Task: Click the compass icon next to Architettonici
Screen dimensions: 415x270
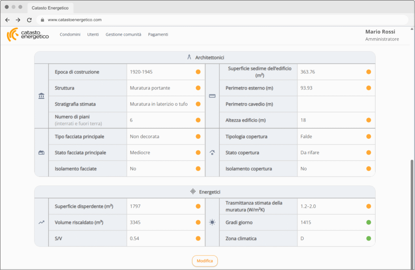Action: point(189,57)
